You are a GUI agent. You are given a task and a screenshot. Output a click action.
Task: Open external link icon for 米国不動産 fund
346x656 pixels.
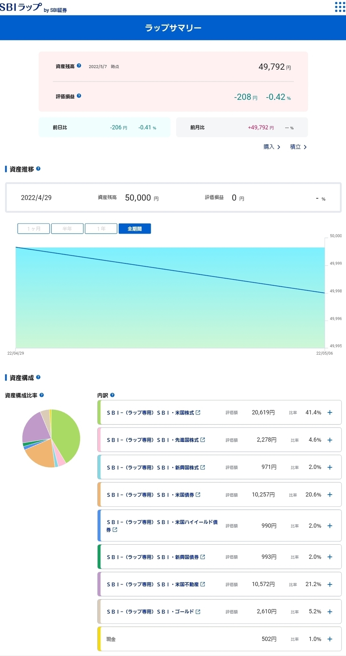(x=203, y=584)
